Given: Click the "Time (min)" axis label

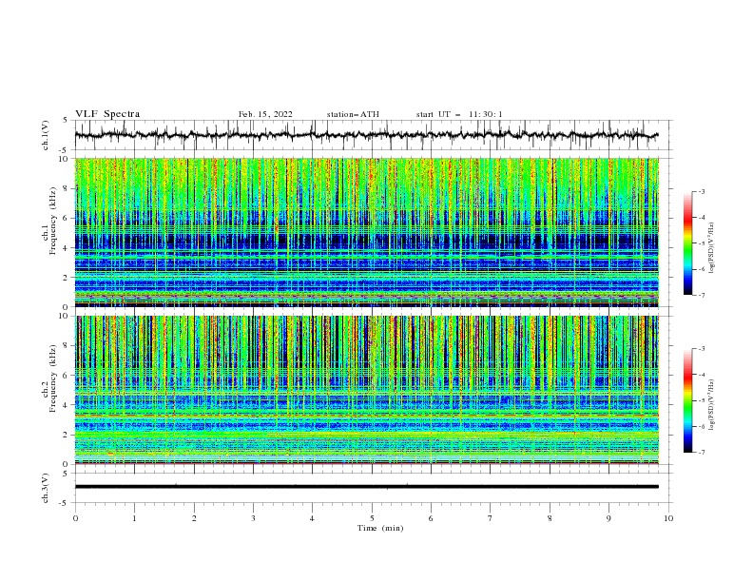Looking at the screenshot, I should pyautogui.click(x=380, y=528).
